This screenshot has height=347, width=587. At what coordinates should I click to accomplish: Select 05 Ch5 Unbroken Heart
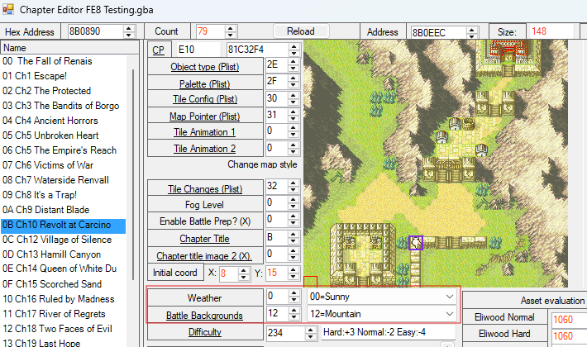[64, 135]
